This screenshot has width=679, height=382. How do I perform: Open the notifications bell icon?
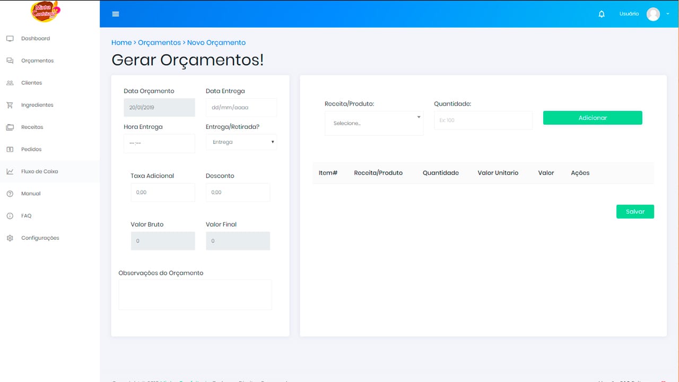602,14
